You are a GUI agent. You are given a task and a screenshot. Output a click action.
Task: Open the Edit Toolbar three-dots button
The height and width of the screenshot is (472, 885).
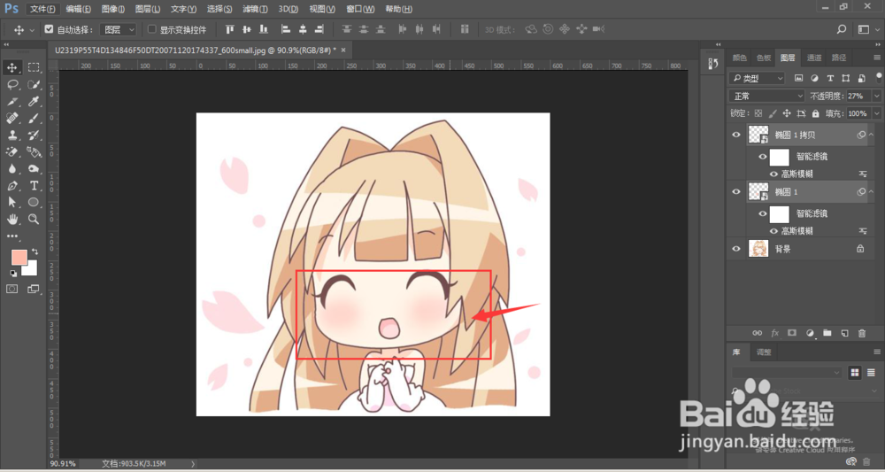click(12, 236)
